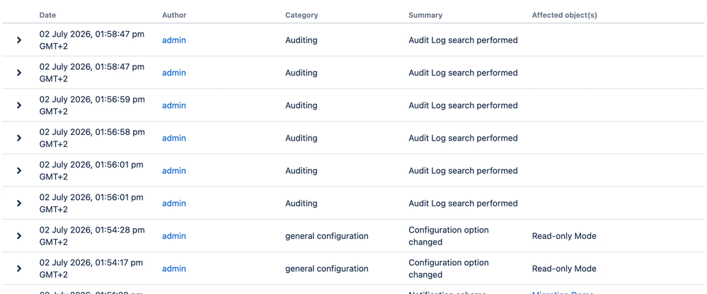
Task: Click the Category column header
Action: (301, 15)
